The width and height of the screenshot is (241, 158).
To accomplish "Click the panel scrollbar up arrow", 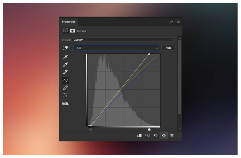I will coord(180,38).
